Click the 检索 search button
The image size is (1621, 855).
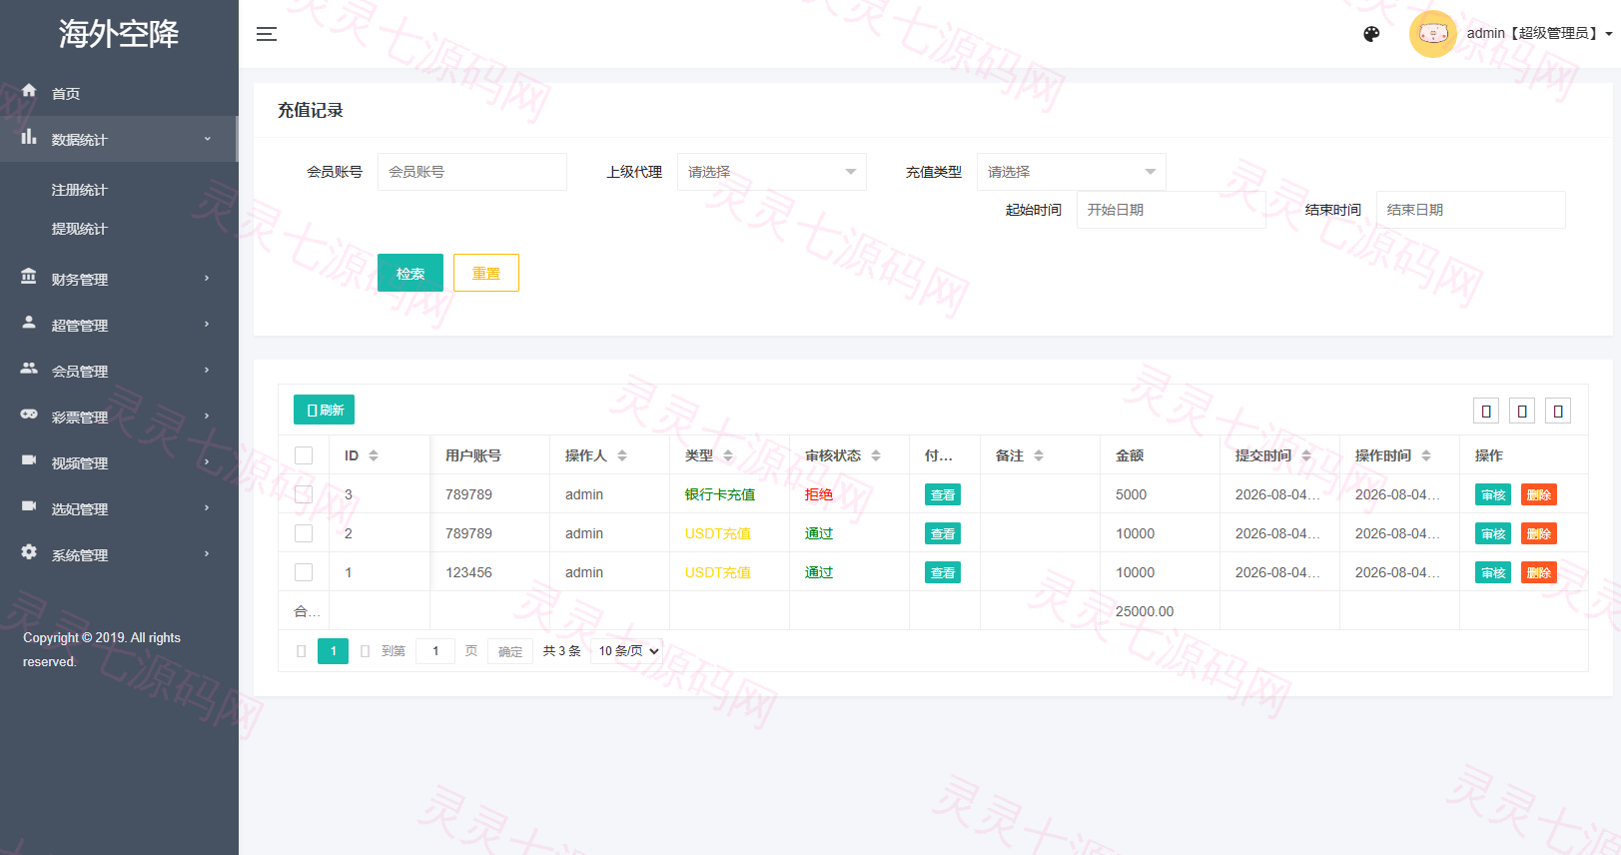coord(410,273)
